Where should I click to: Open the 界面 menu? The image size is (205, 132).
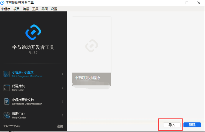point(45,9)
